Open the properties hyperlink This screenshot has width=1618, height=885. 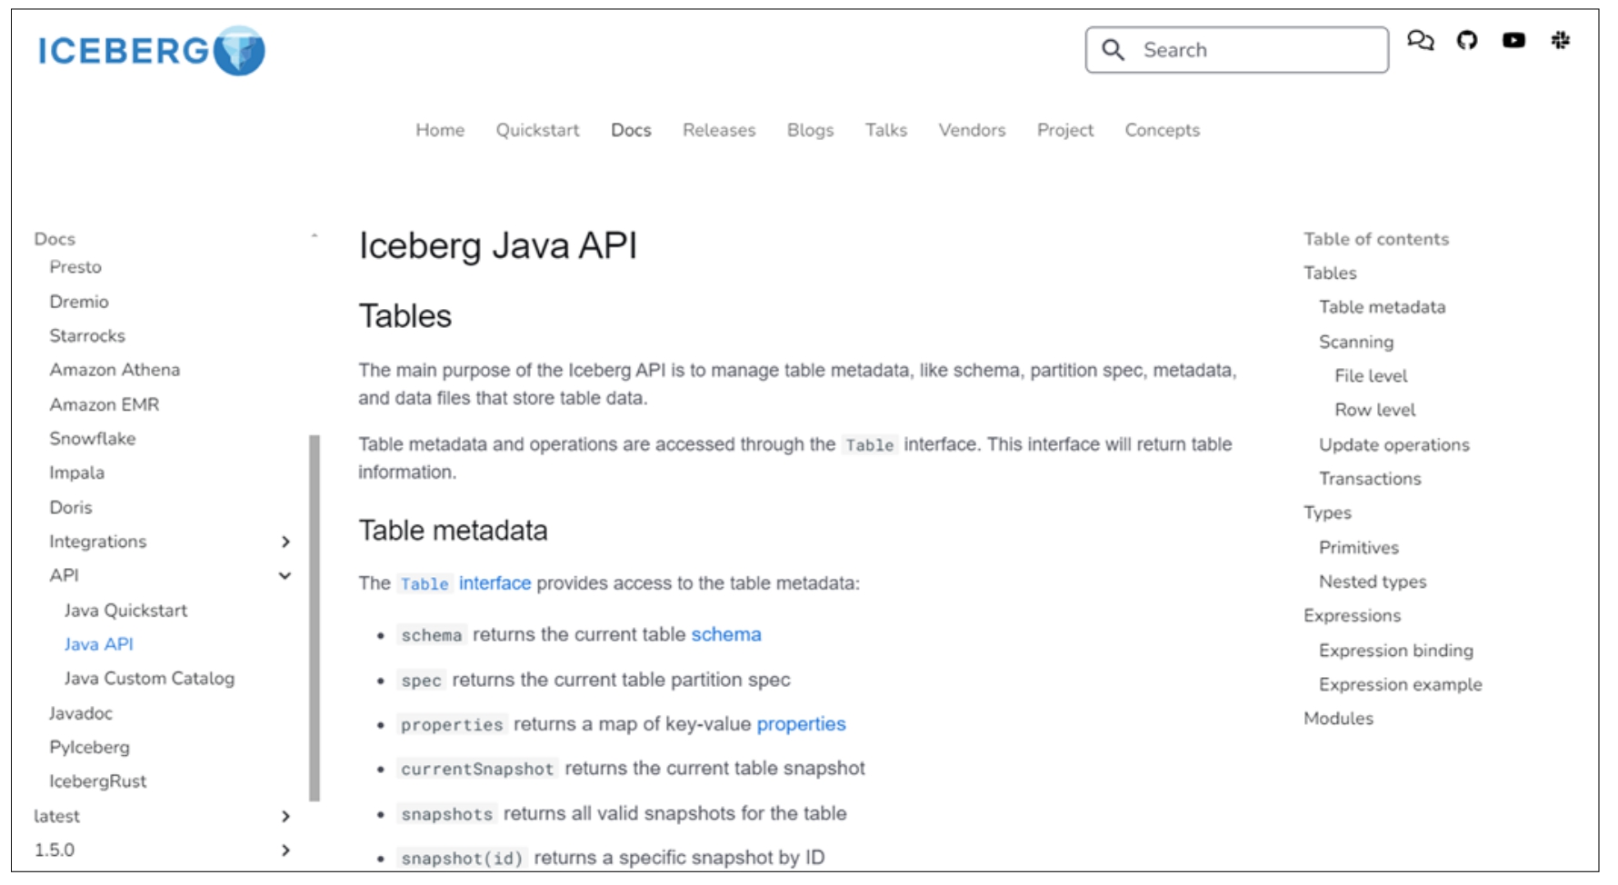click(x=801, y=724)
